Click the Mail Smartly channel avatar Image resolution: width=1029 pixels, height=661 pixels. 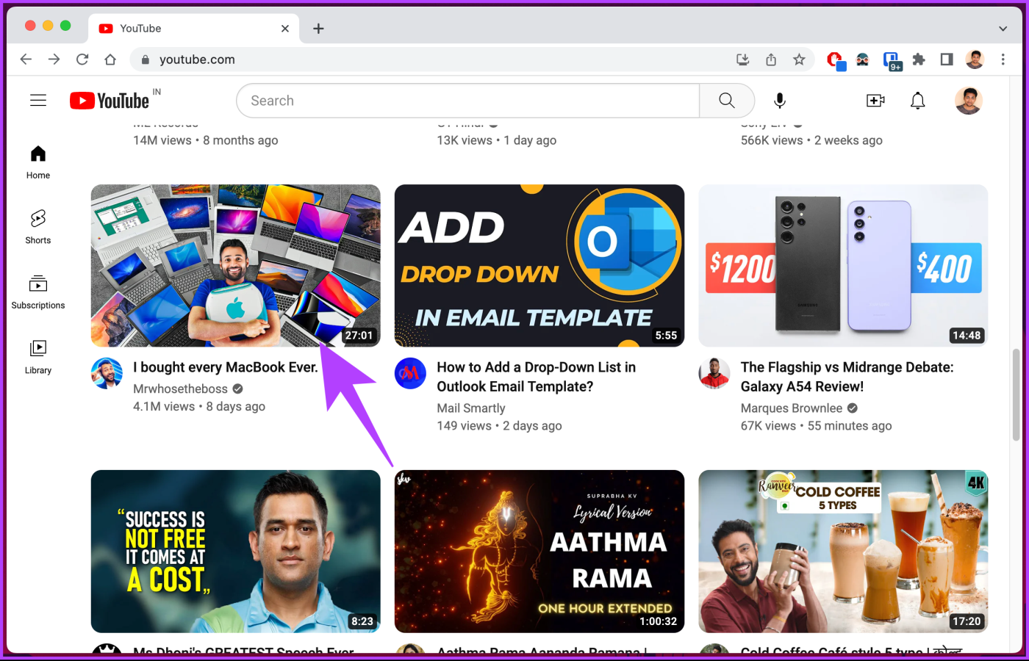pyautogui.click(x=410, y=373)
